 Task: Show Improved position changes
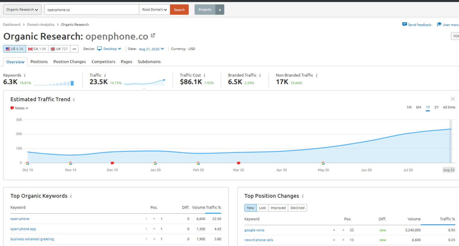(x=278, y=208)
